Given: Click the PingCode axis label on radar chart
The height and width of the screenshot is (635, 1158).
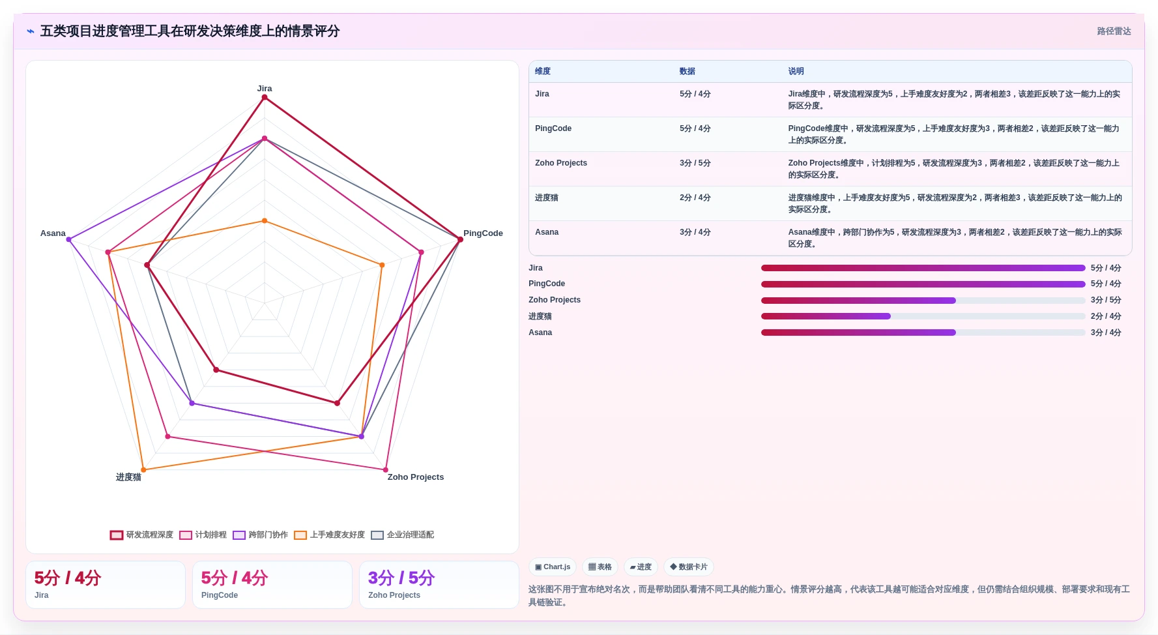Looking at the screenshot, I should pos(483,233).
